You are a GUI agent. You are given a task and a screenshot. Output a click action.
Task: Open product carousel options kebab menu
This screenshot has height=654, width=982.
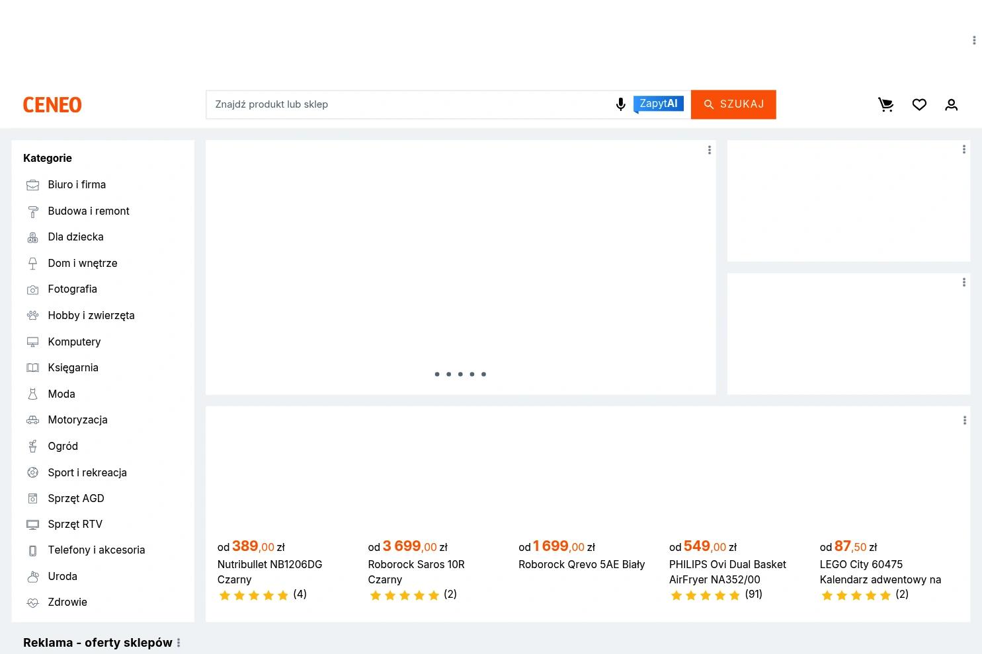click(964, 420)
